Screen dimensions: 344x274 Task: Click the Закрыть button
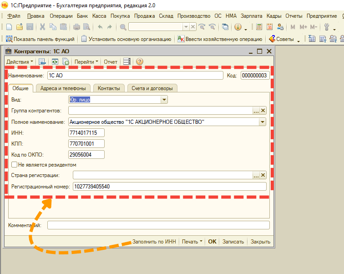pos(260,242)
